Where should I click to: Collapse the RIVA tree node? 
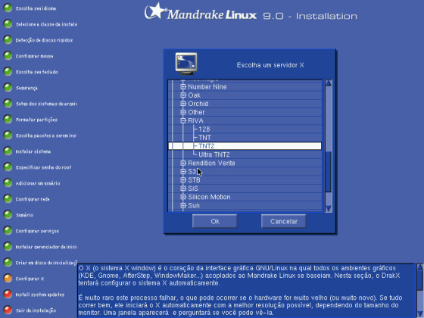coord(183,120)
